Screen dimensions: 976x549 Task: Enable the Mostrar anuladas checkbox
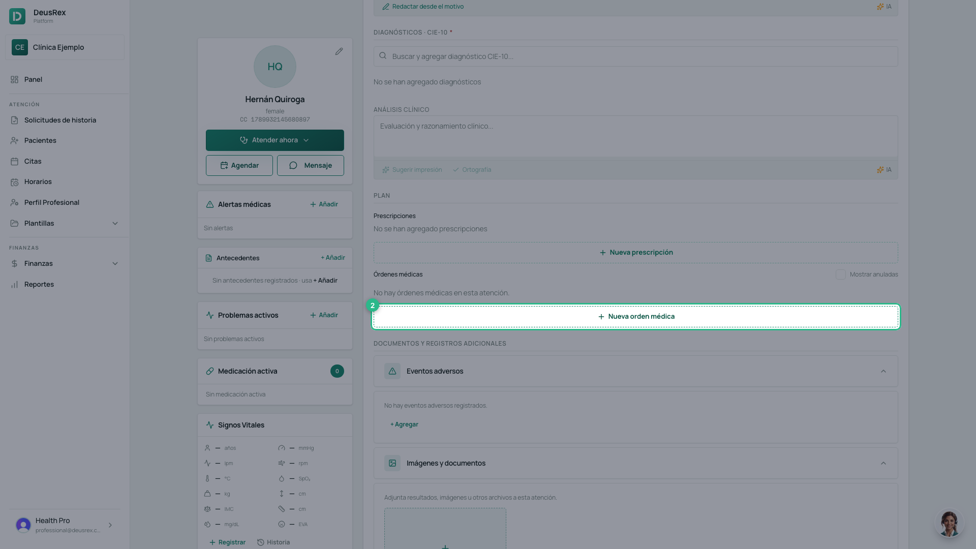tap(841, 274)
